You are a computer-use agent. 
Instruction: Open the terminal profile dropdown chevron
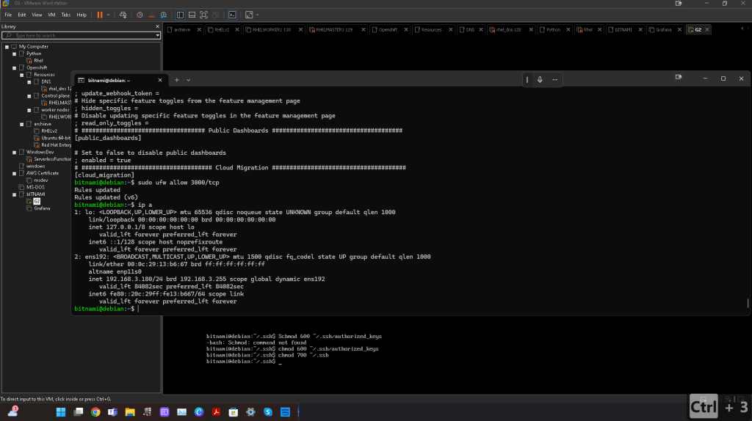(x=189, y=80)
